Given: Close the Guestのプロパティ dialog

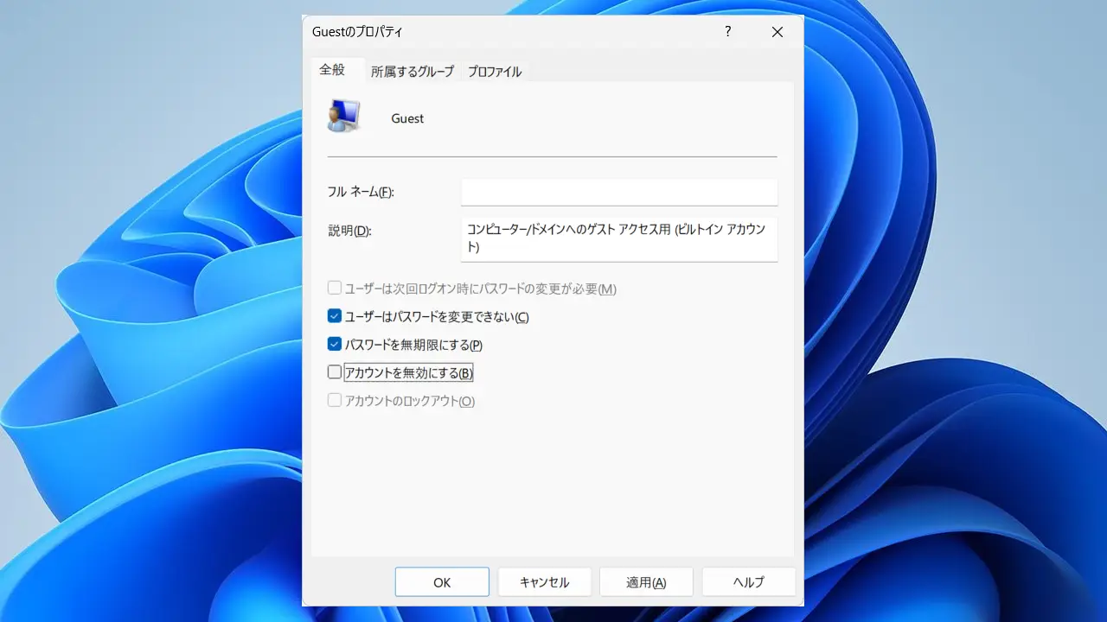Looking at the screenshot, I should (x=777, y=32).
